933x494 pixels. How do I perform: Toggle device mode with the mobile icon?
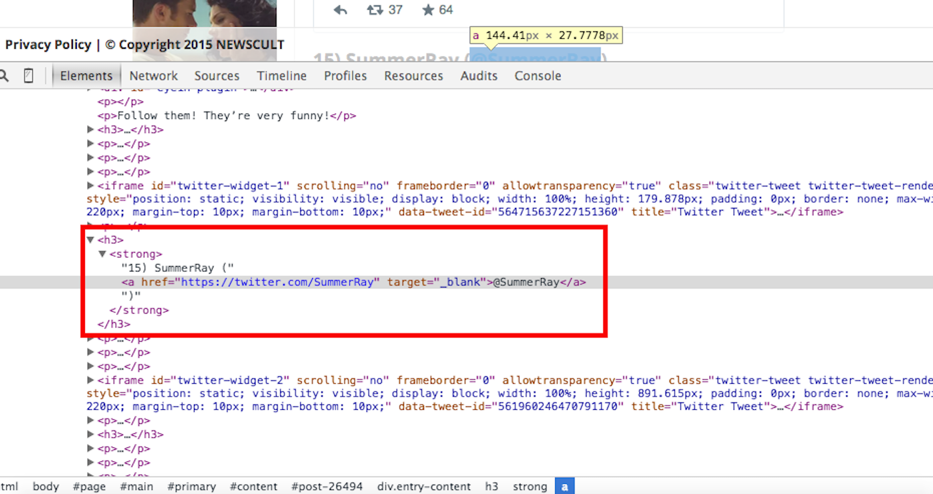[27, 75]
